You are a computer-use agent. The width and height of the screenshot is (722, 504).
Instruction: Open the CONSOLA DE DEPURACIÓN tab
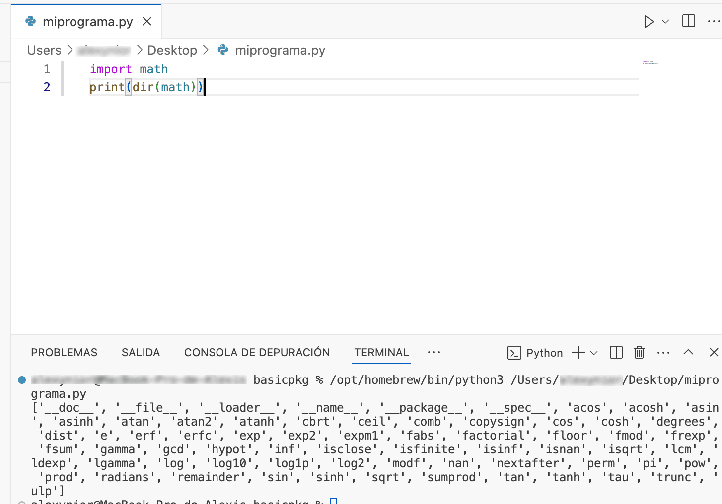[257, 352]
